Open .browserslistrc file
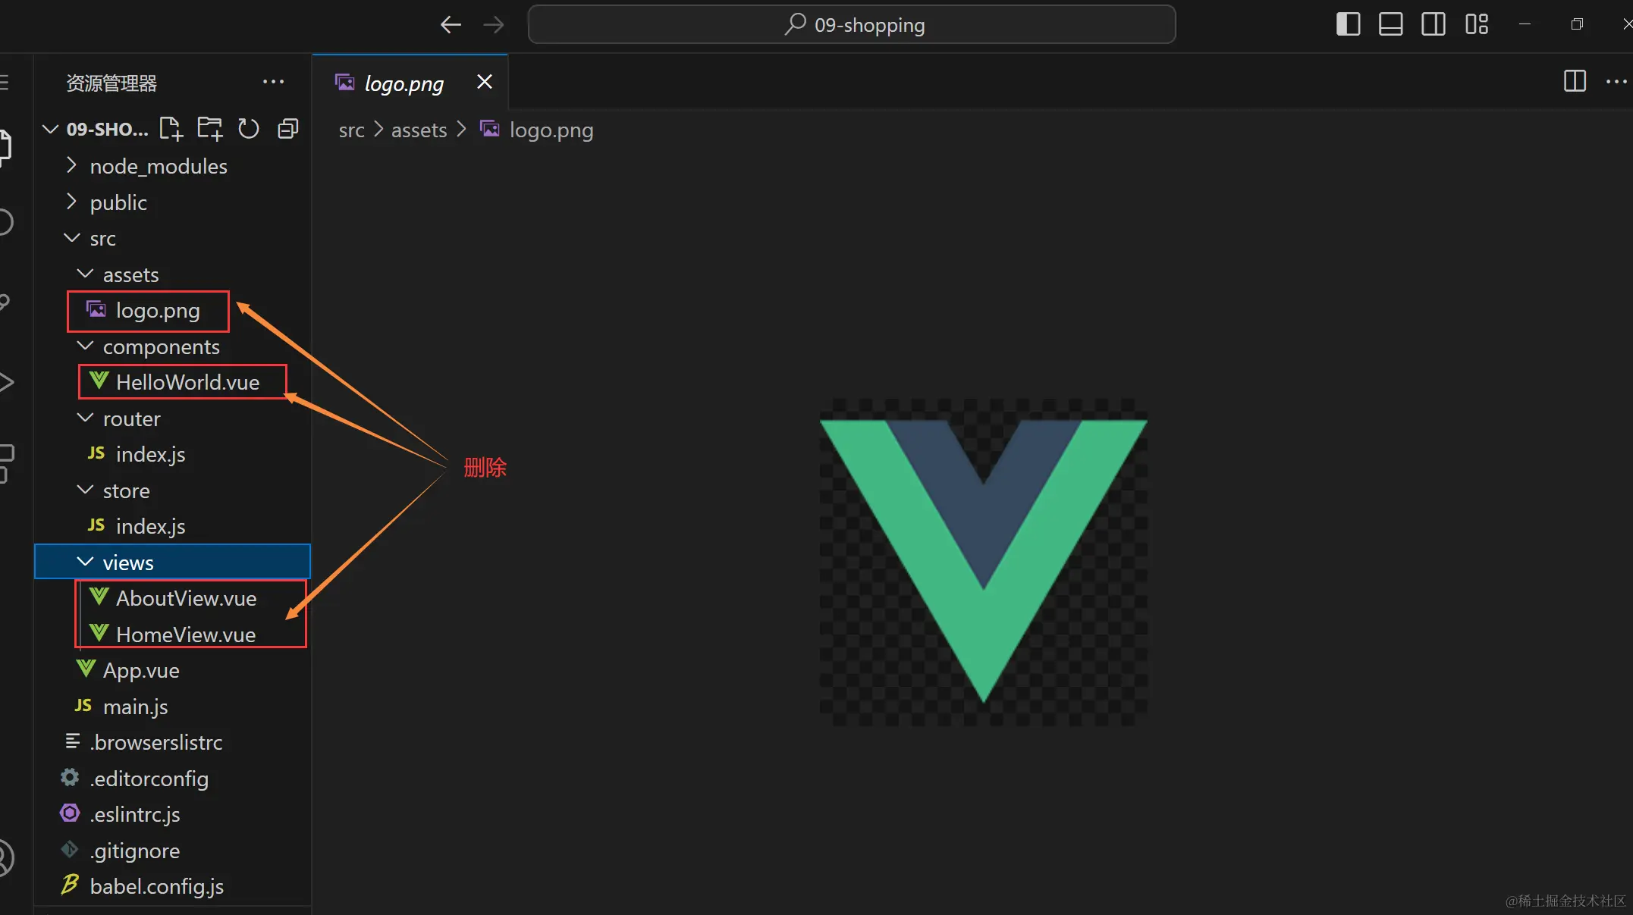 tap(172, 742)
